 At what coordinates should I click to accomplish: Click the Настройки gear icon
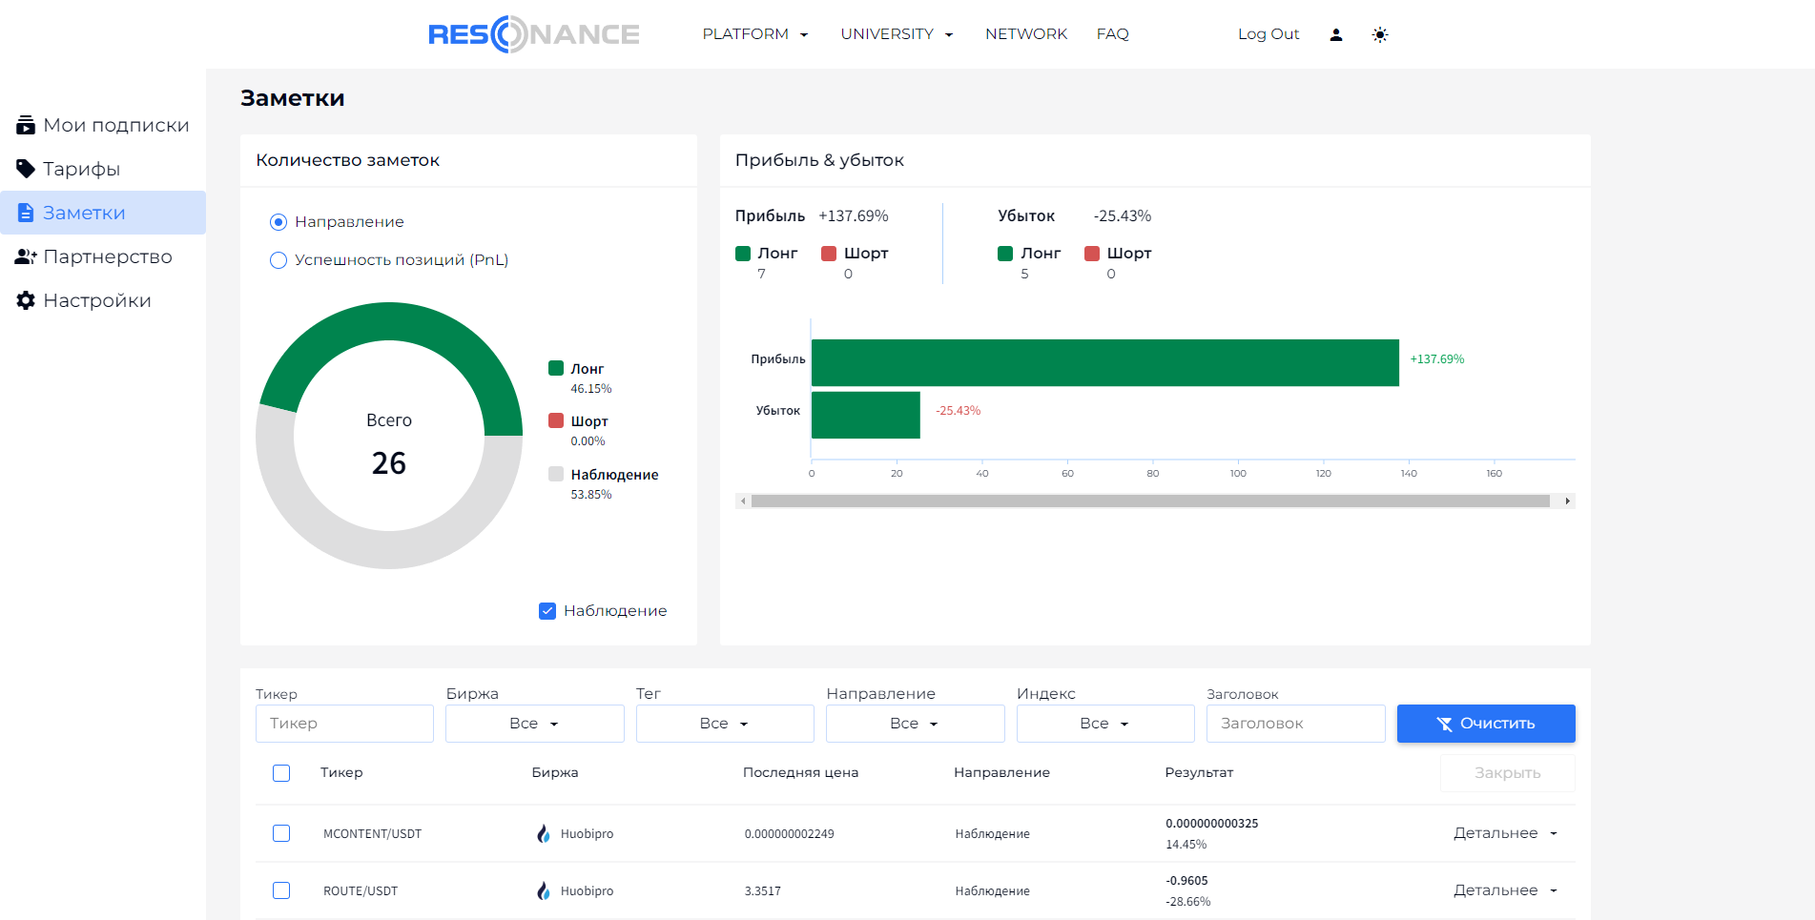[x=26, y=300]
